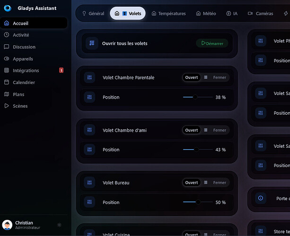Open the Accueil home page
Screen dimensions: 290x236
click(34, 23)
